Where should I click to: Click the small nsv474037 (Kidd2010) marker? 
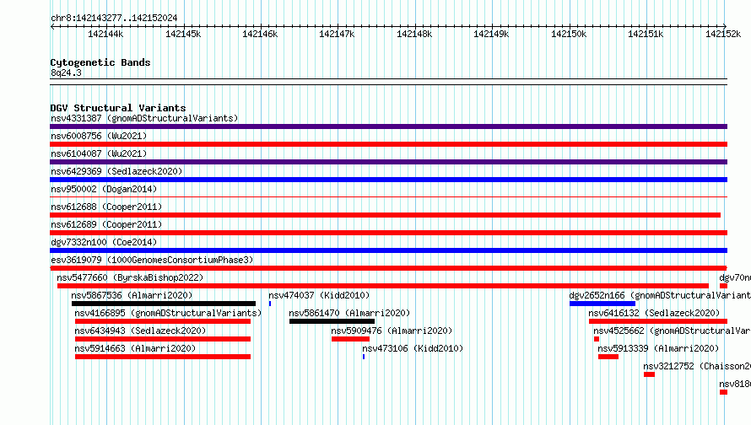pyautogui.click(x=270, y=304)
